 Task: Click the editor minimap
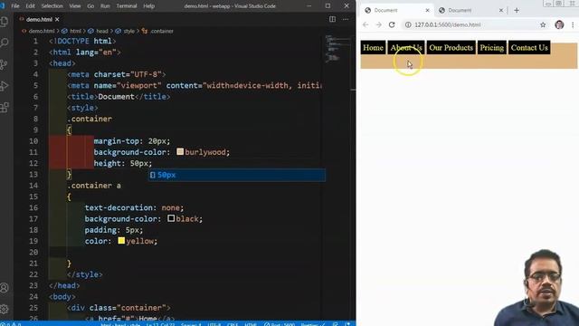coord(337,48)
